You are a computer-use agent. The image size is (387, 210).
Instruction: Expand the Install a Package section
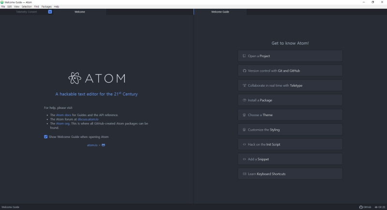[x=290, y=100]
